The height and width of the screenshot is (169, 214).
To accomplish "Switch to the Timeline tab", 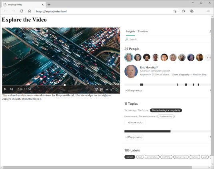I will click(143, 31).
